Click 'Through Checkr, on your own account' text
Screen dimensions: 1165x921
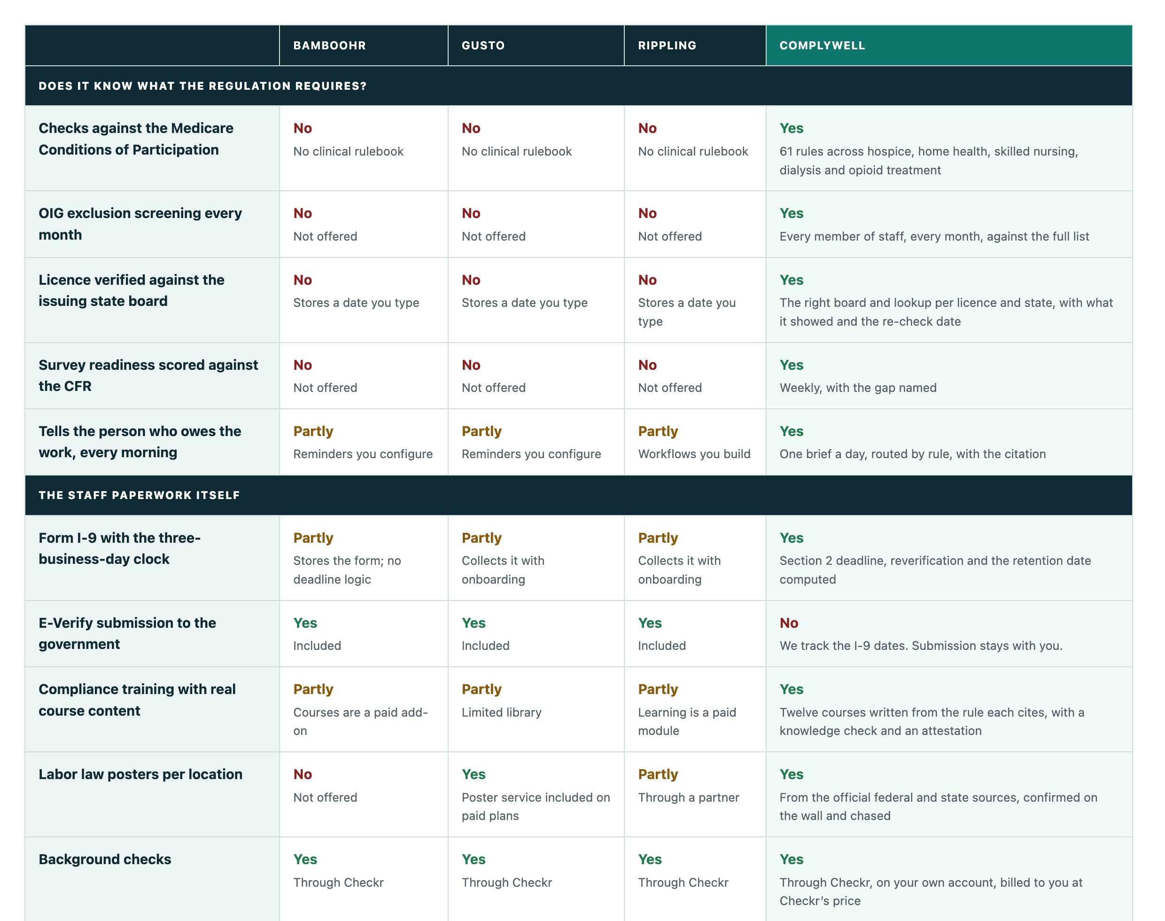click(931, 891)
